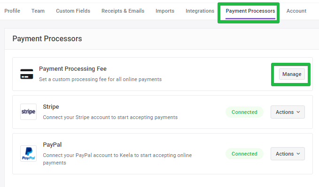Click the credit card processing fee icon
Image resolution: width=319 pixels, height=187 pixels.
tap(27, 74)
